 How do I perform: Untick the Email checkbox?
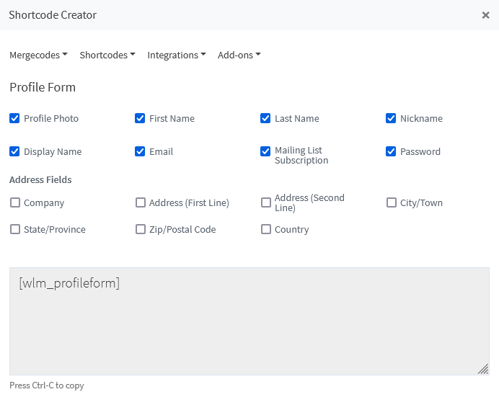(140, 151)
